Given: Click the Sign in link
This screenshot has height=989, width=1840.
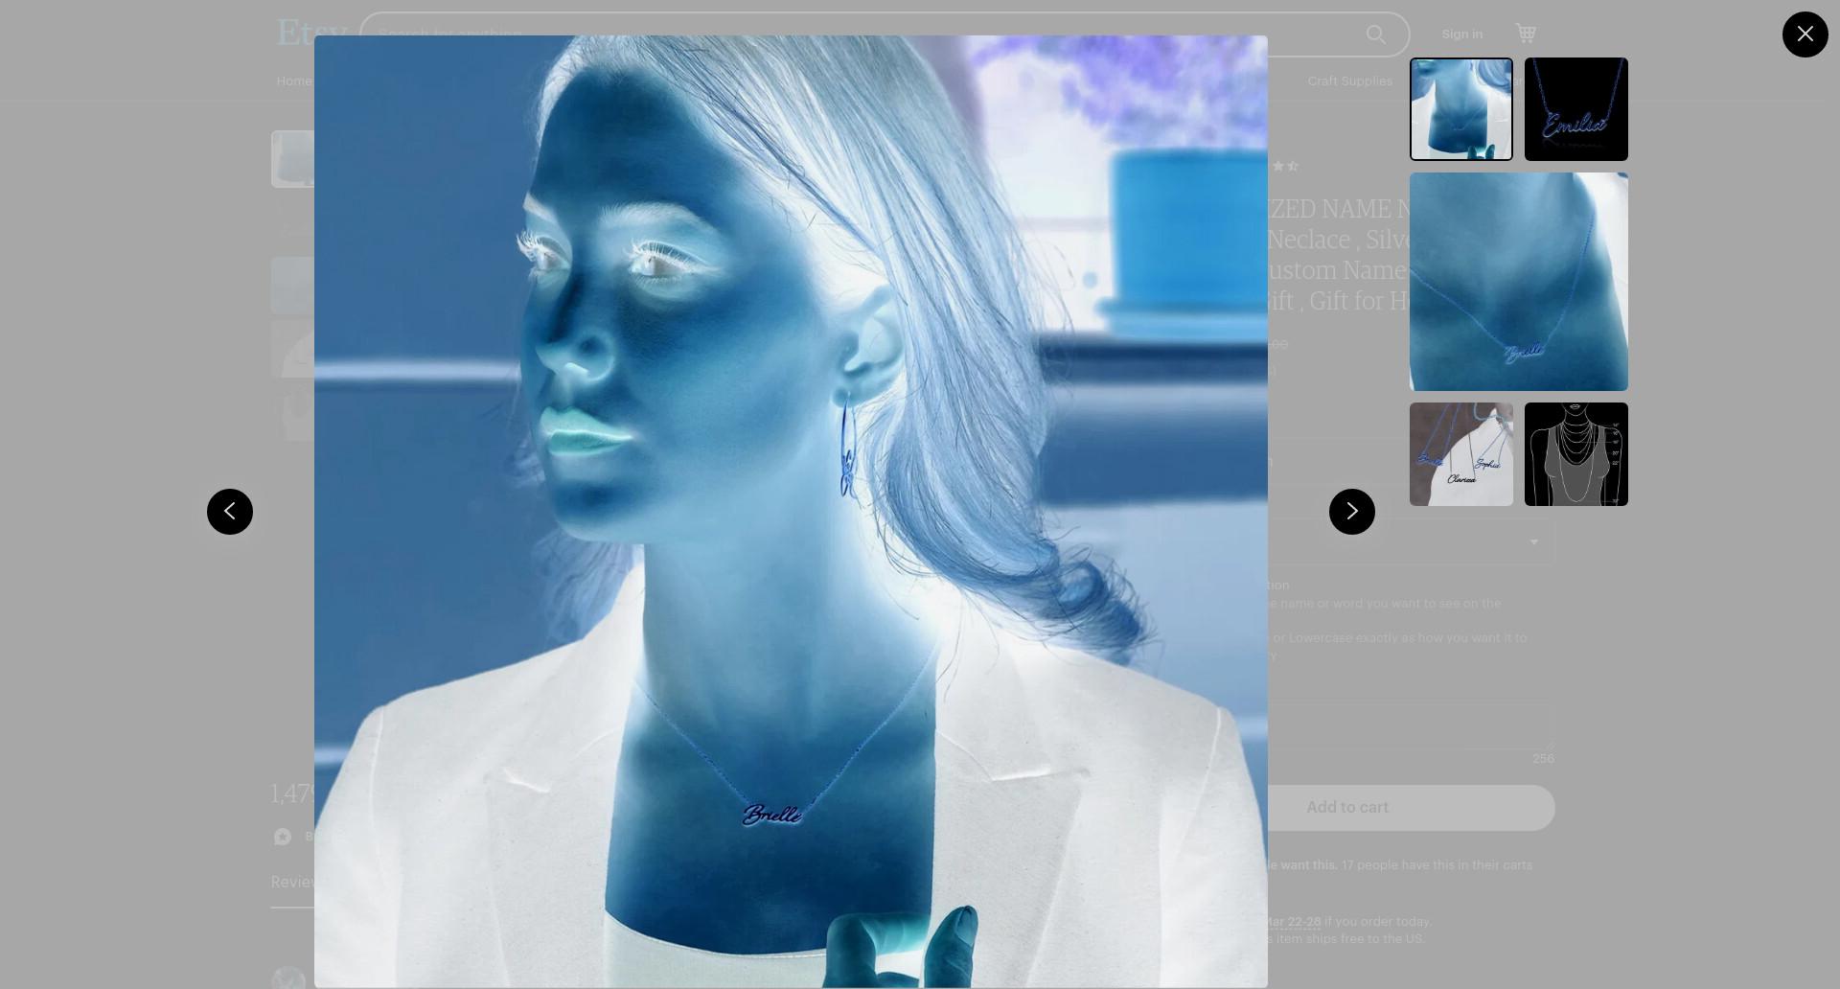Looking at the screenshot, I should point(1461,34).
